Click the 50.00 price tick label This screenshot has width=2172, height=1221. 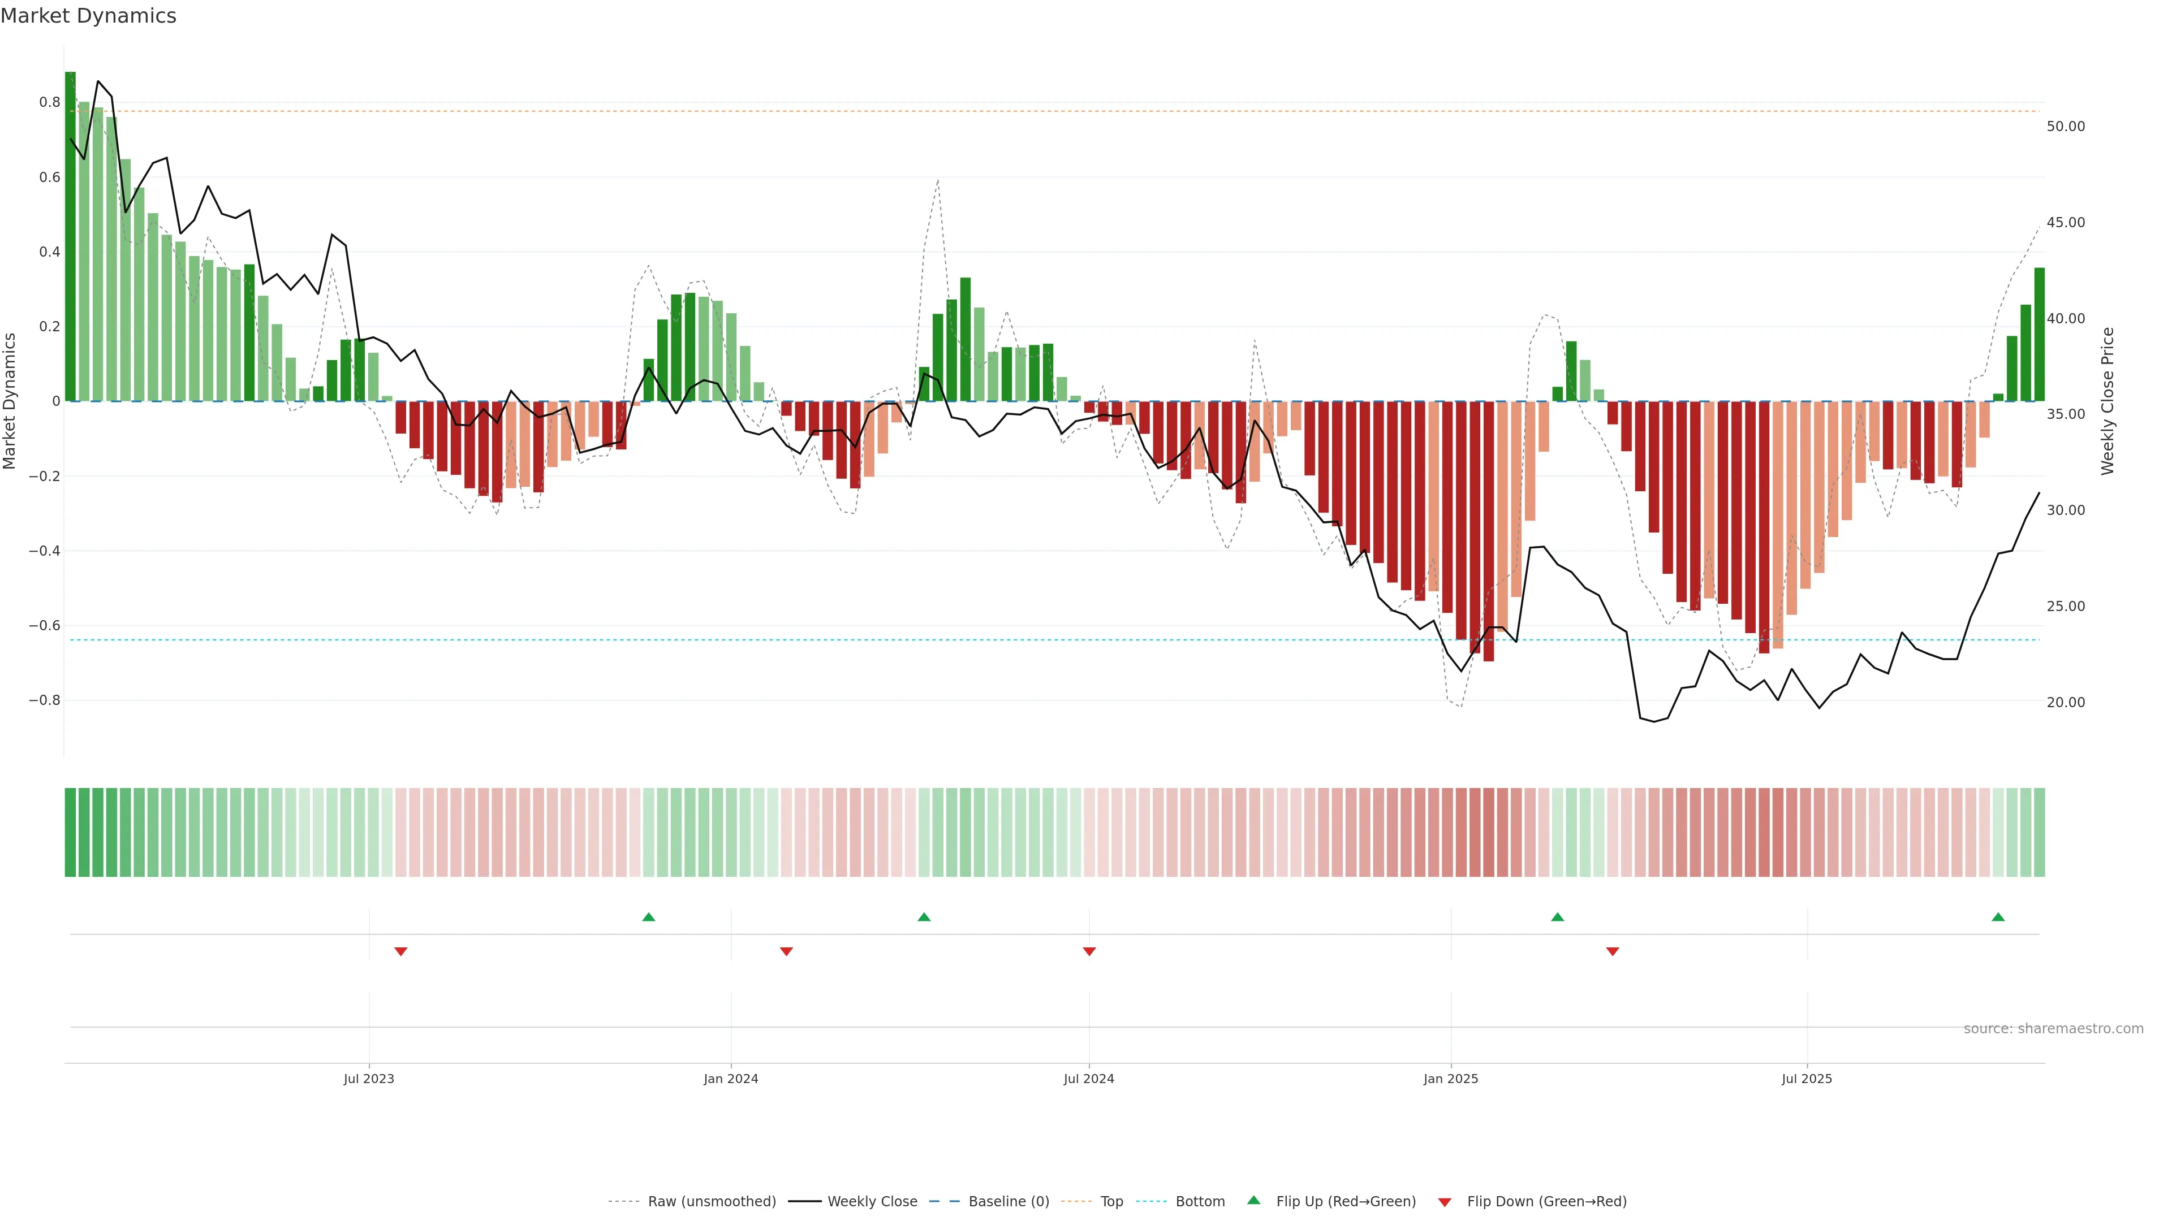[x=2065, y=127]
